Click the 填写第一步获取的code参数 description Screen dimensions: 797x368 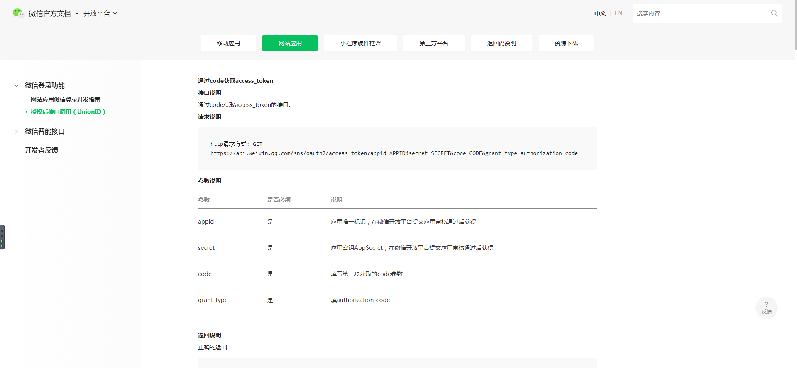click(x=367, y=274)
